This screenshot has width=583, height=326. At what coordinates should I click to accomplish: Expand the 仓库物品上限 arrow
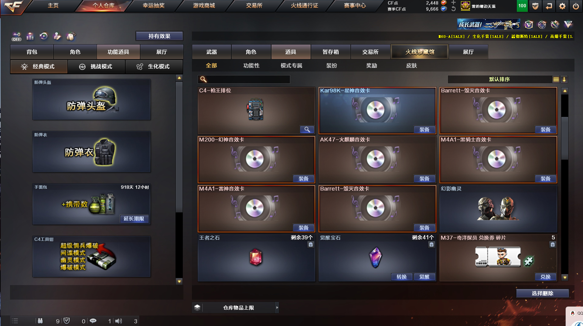click(x=277, y=308)
